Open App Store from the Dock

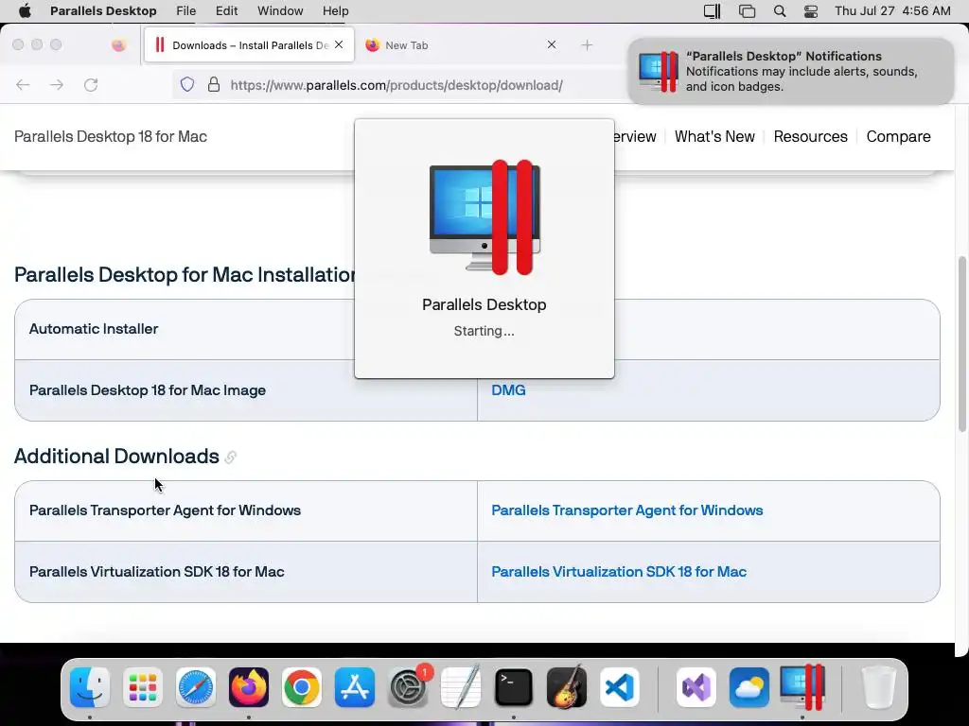(x=355, y=687)
